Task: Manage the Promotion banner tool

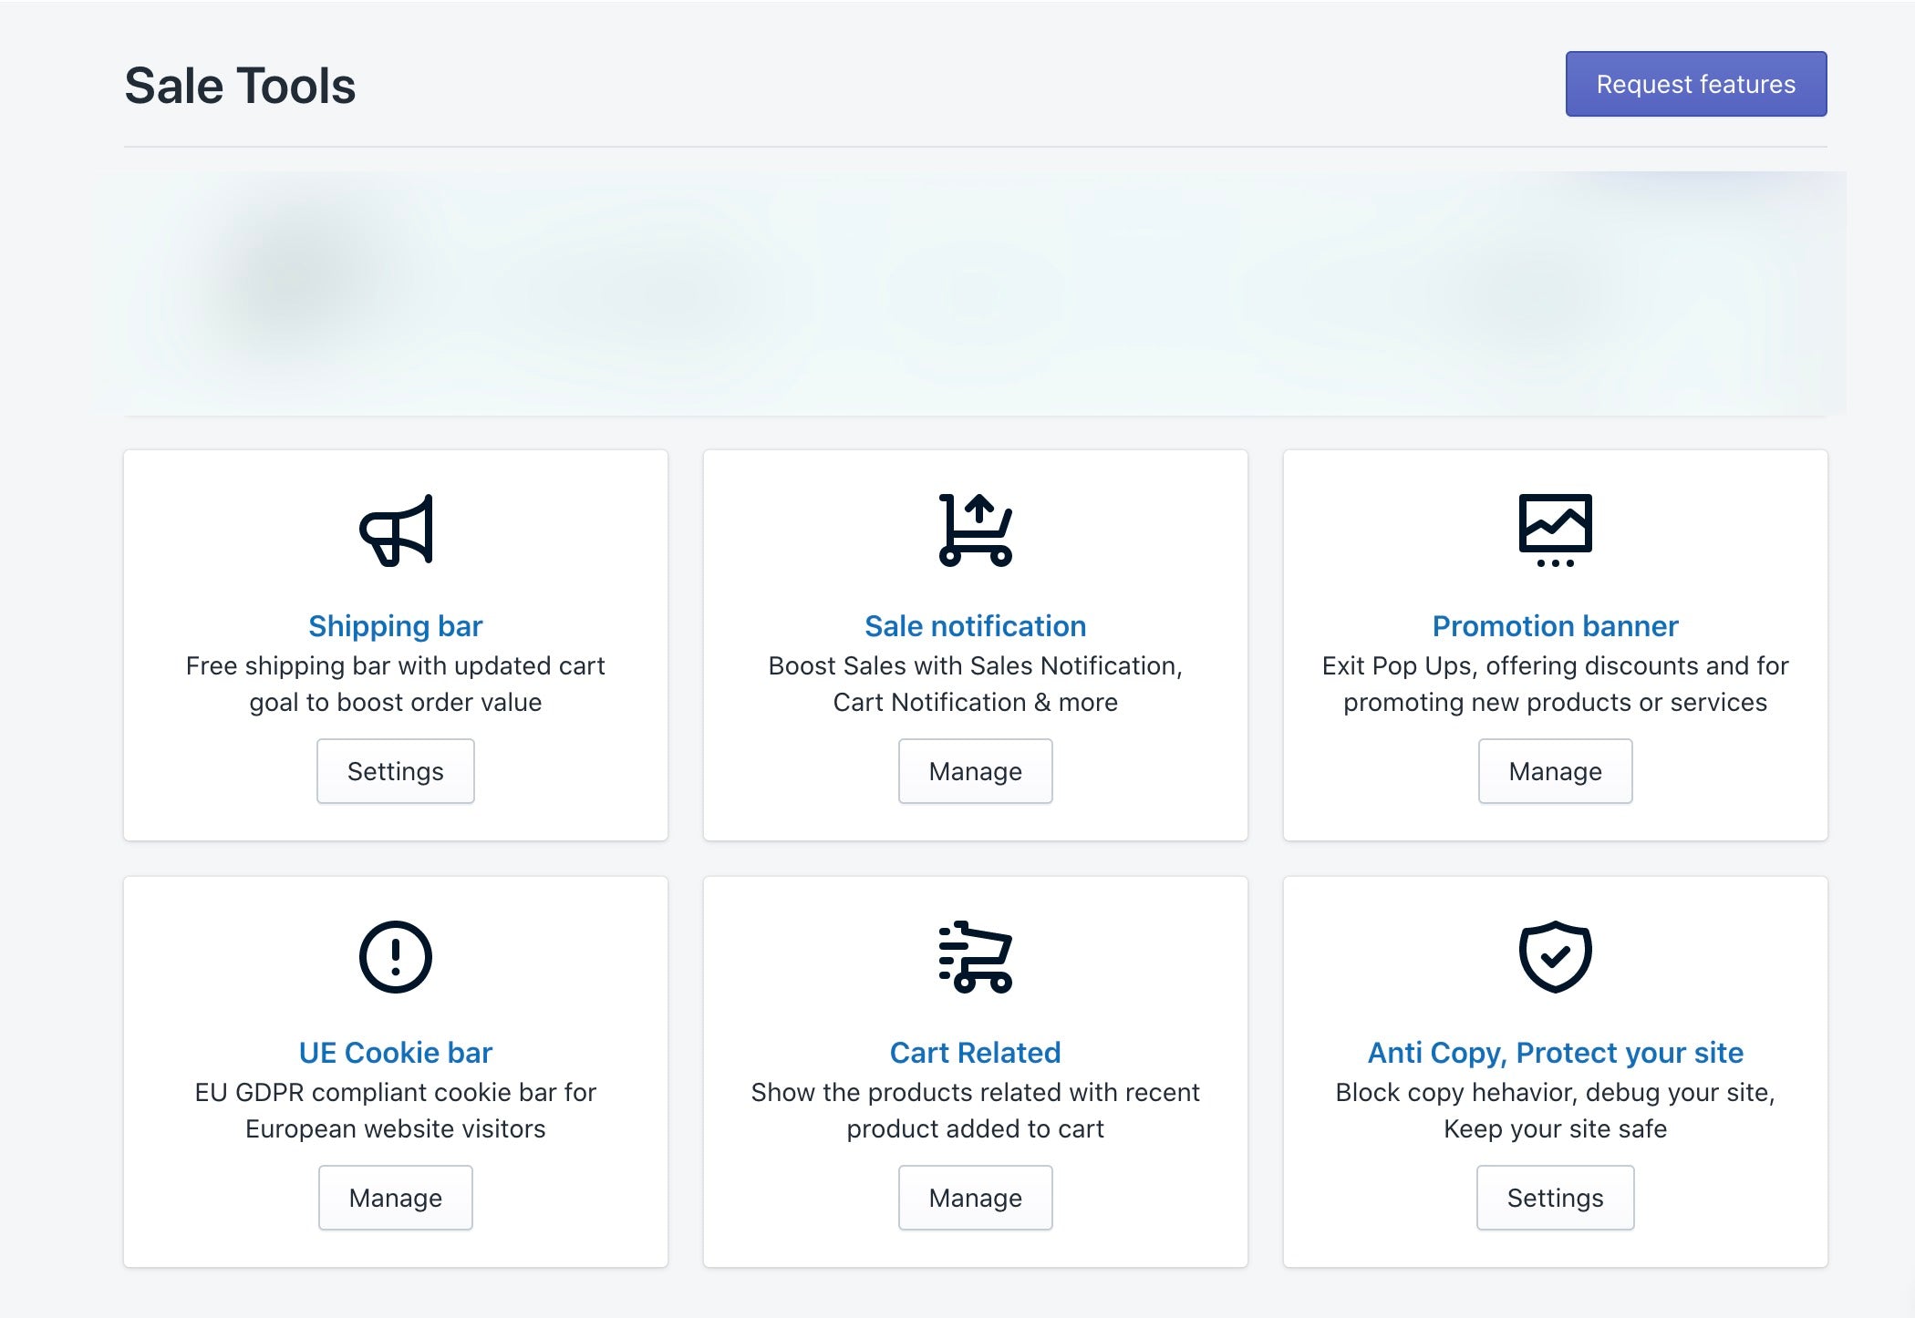Action: coord(1554,769)
